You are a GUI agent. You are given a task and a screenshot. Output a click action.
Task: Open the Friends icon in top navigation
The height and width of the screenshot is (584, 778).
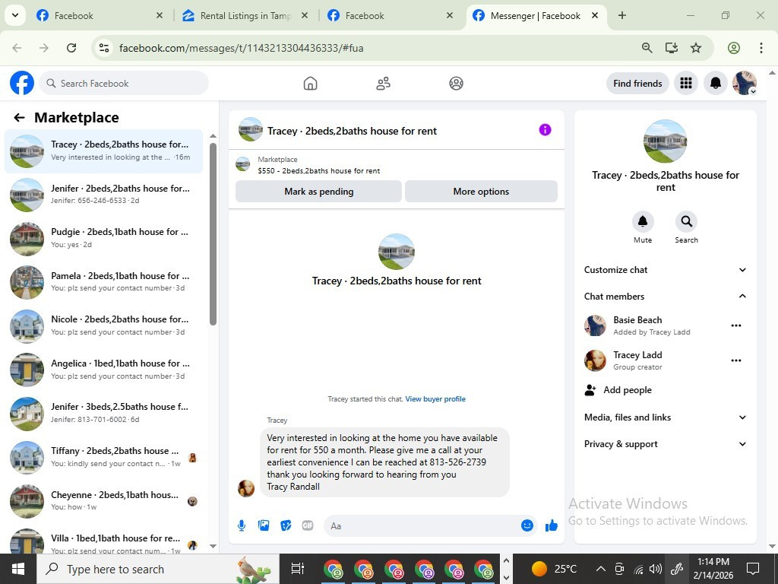click(x=383, y=83)
